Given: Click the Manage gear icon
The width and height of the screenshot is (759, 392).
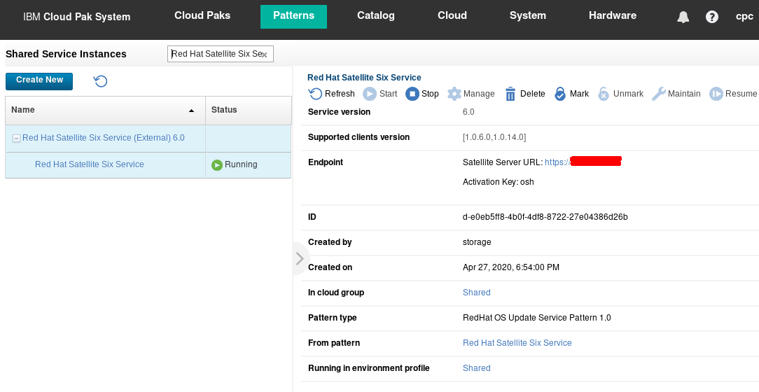Looking at the screenshot, I should point(454,94).
